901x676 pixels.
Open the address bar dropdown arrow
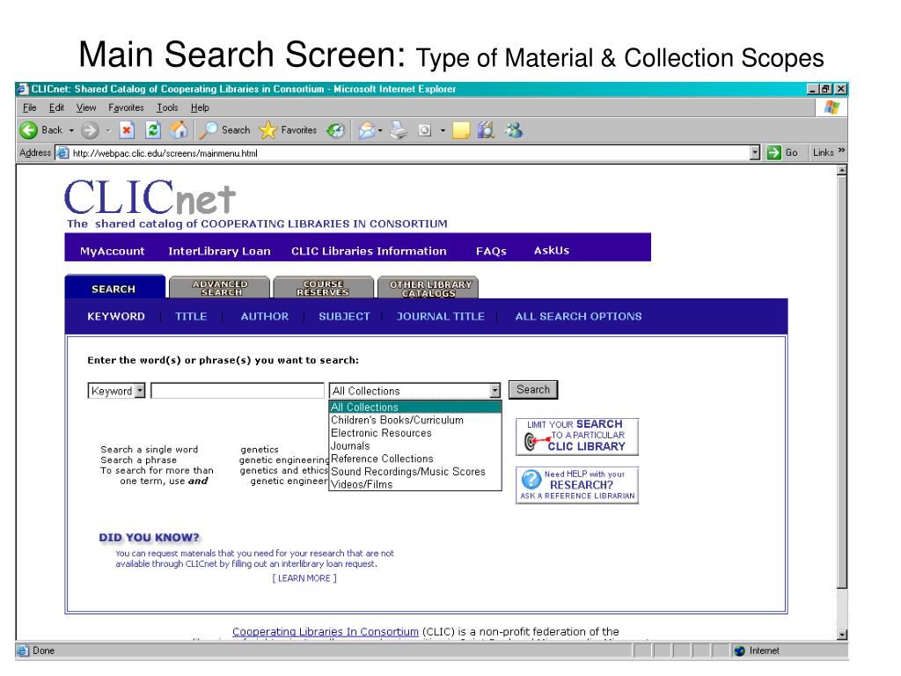(x=755, y=152)
